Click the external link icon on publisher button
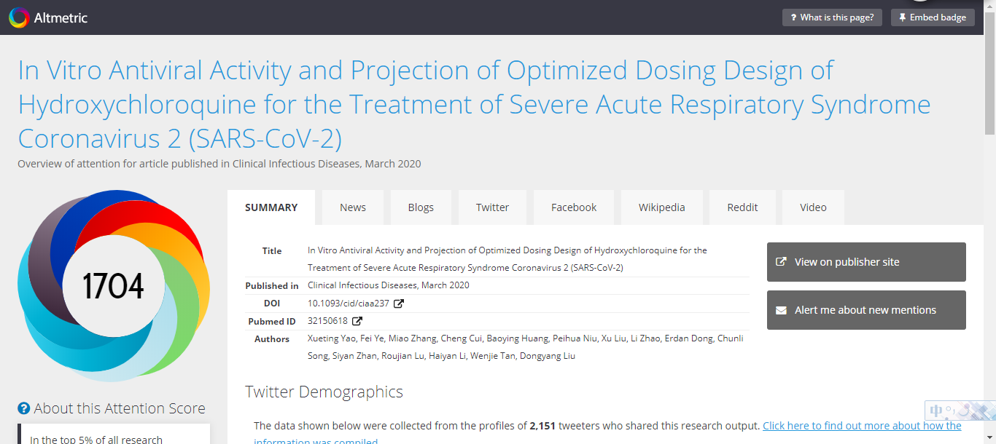Image resolution: width=996 pixels, height=444 pixels. coord(781,262)
